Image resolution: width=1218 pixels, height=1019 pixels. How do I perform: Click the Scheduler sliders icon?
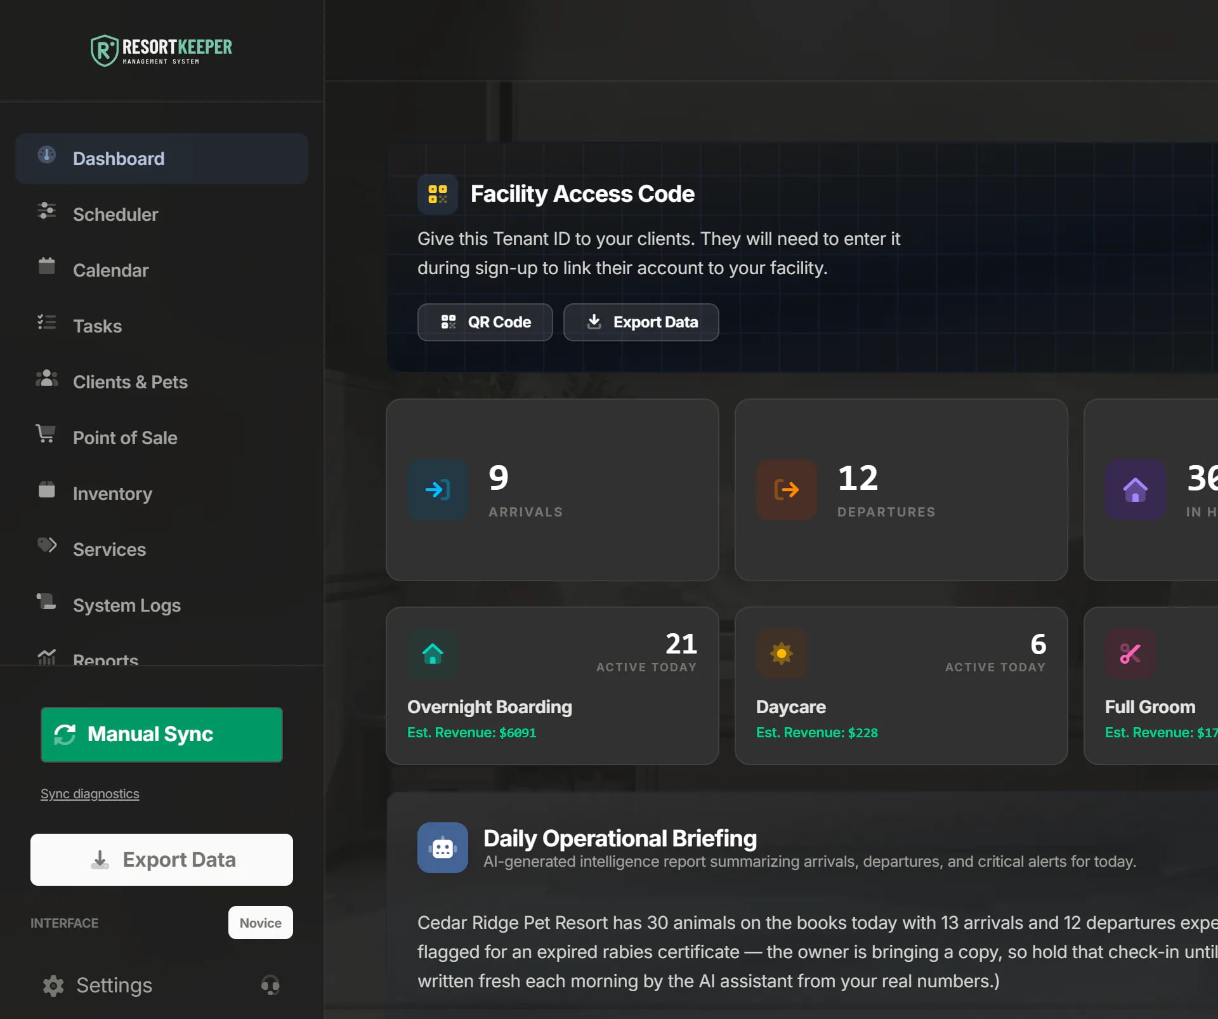tap(47, 211)
